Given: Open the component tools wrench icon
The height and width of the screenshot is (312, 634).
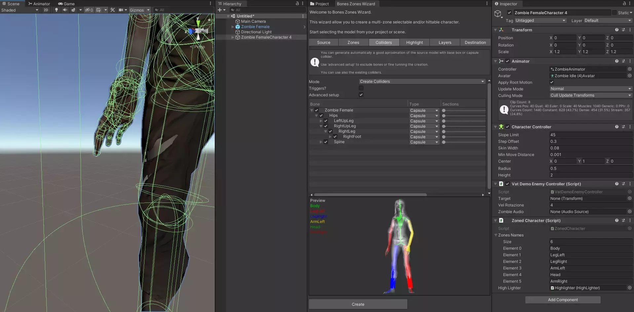Looking at the screenshot, I should (x=113, y=10).
